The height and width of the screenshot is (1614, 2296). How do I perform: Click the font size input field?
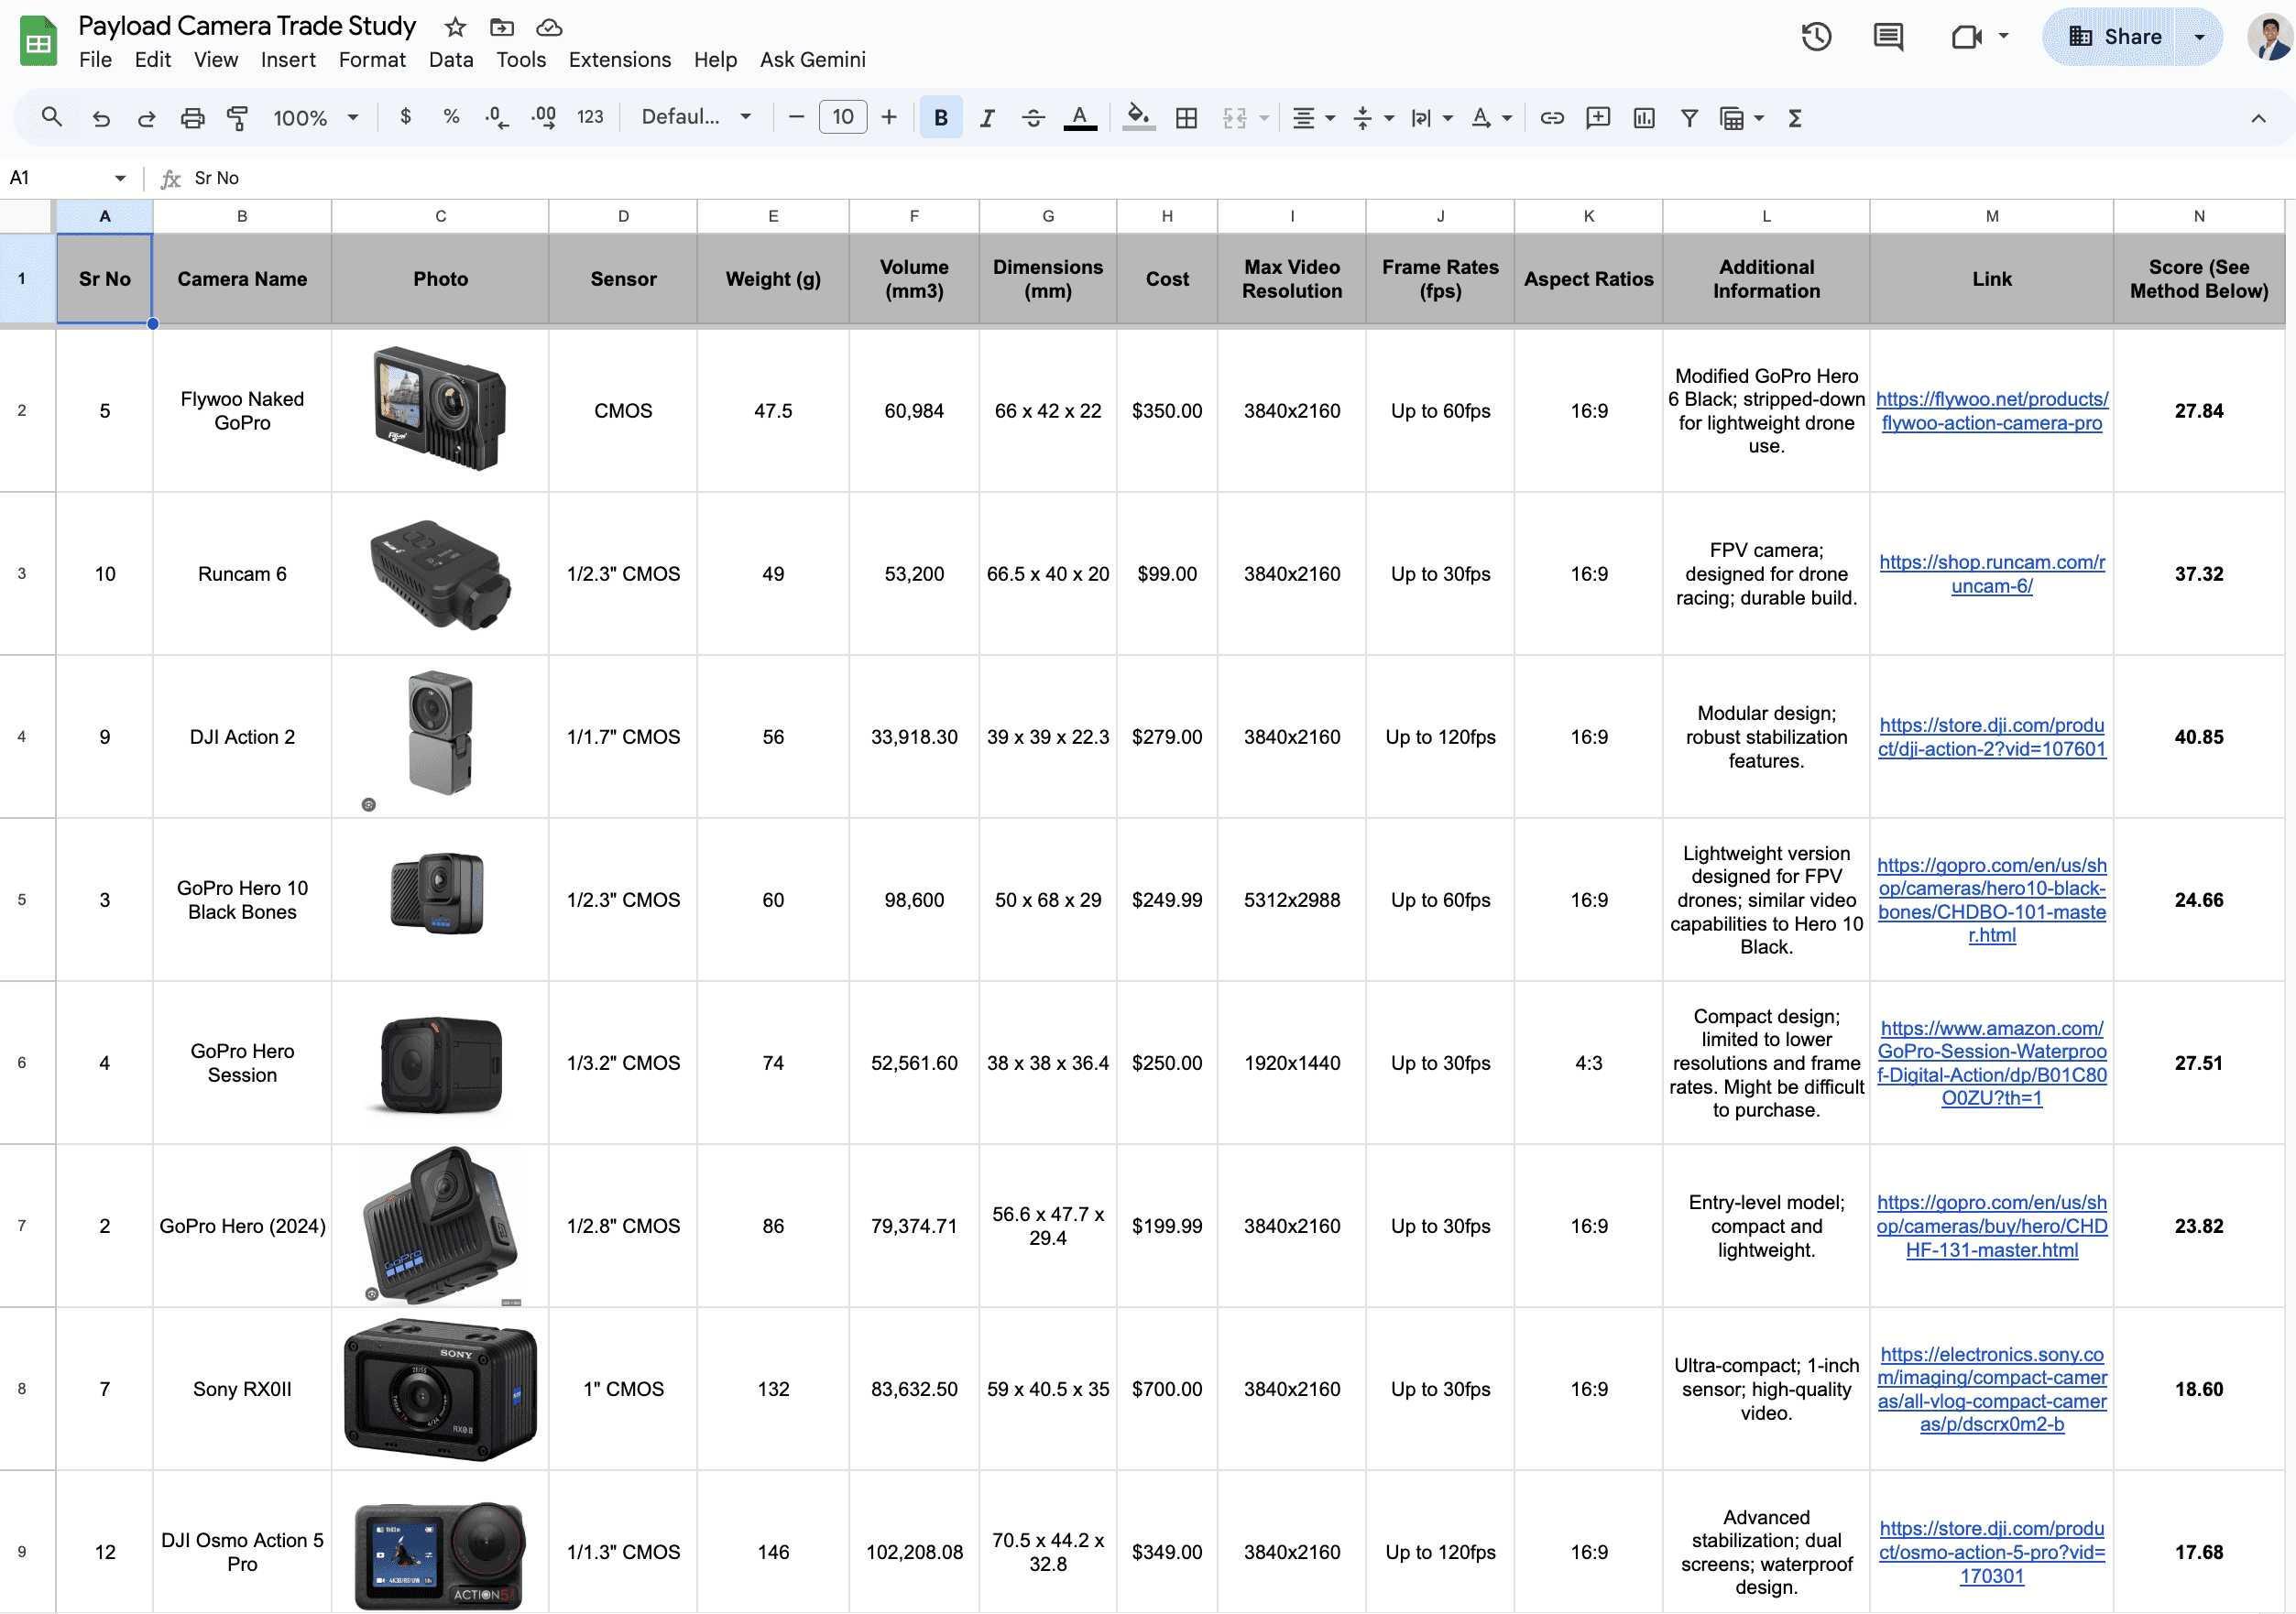tap(842, 118)
